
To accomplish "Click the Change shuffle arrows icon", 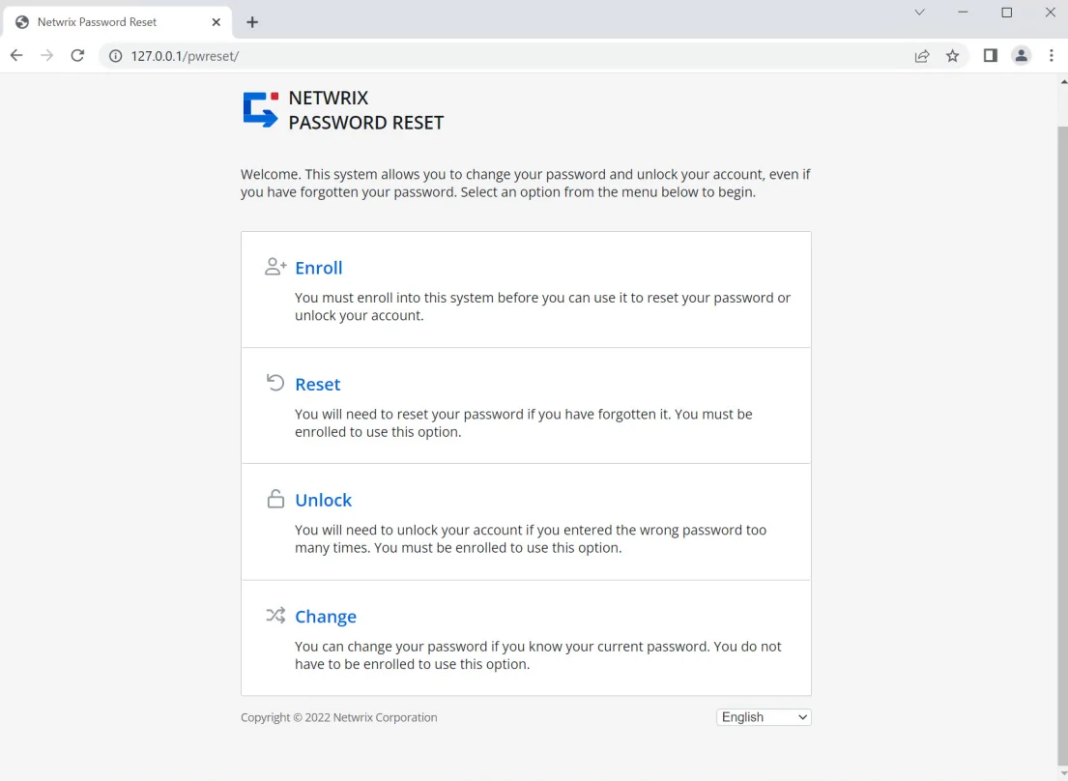I will 275,615.
